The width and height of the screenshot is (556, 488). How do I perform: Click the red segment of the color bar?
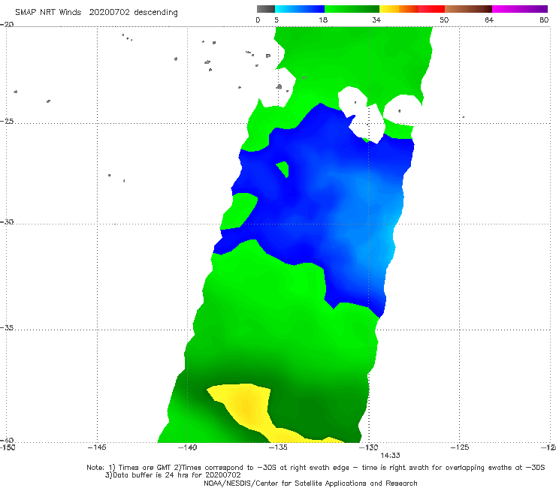pyautogui.click(x=431, y=9)
